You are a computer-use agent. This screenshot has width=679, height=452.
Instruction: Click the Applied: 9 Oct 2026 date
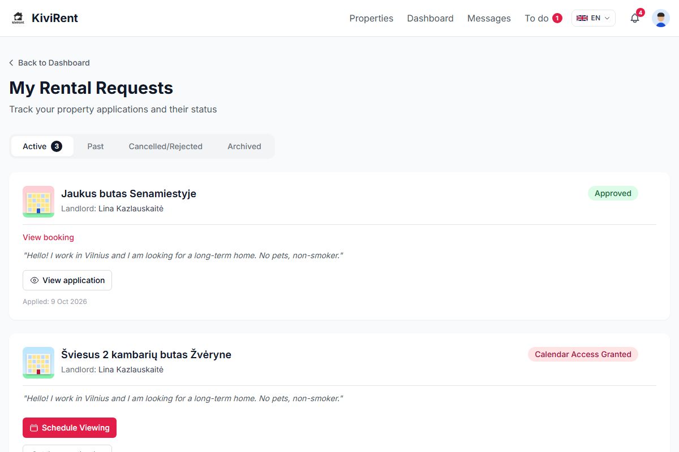click(x=55, y=302)
